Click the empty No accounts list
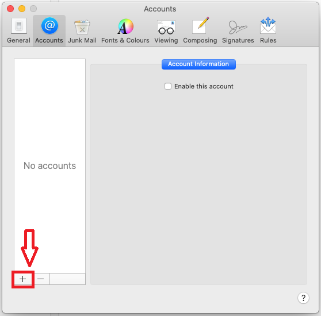321x316 pixels. [49, 166]
